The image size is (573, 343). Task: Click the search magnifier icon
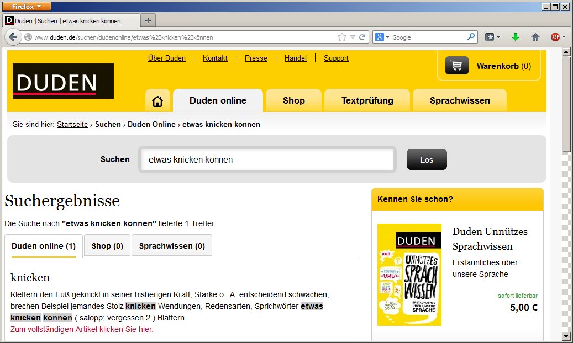click(471, 37)
